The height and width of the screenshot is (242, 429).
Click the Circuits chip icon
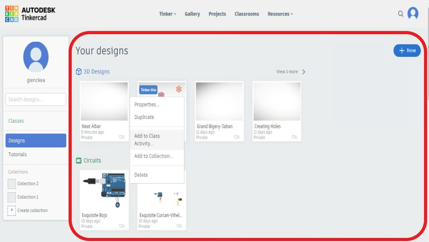click(x=79, y=160)
